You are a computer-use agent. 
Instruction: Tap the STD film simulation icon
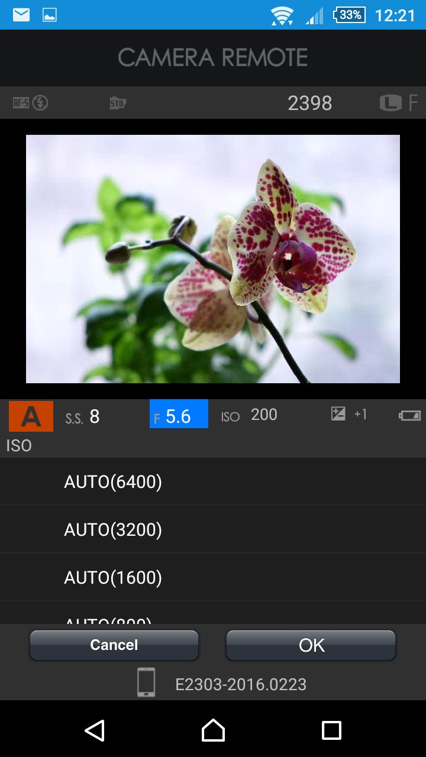click(x=117, y=103)
